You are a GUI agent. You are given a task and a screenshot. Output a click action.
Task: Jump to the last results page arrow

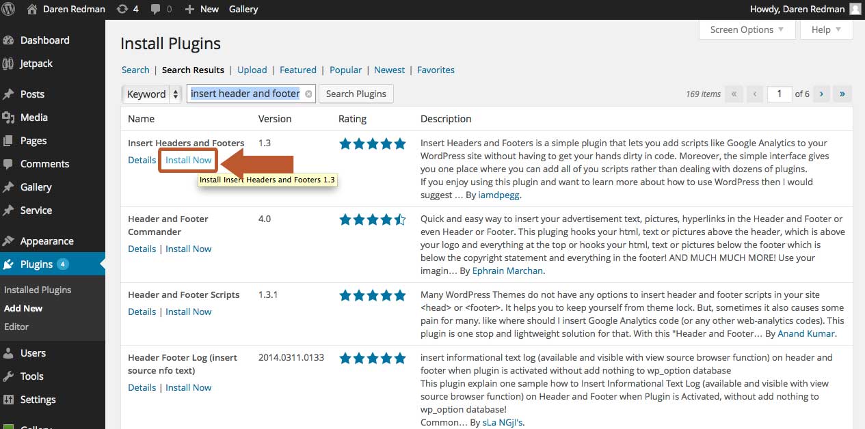(x=842, y=94)
